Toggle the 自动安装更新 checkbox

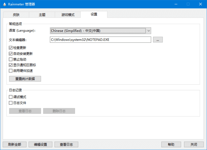pyautogui.click(x=11, y=54)
